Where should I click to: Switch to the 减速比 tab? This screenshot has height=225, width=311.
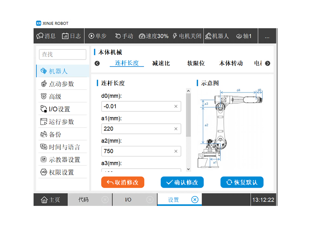pos(161,63)
